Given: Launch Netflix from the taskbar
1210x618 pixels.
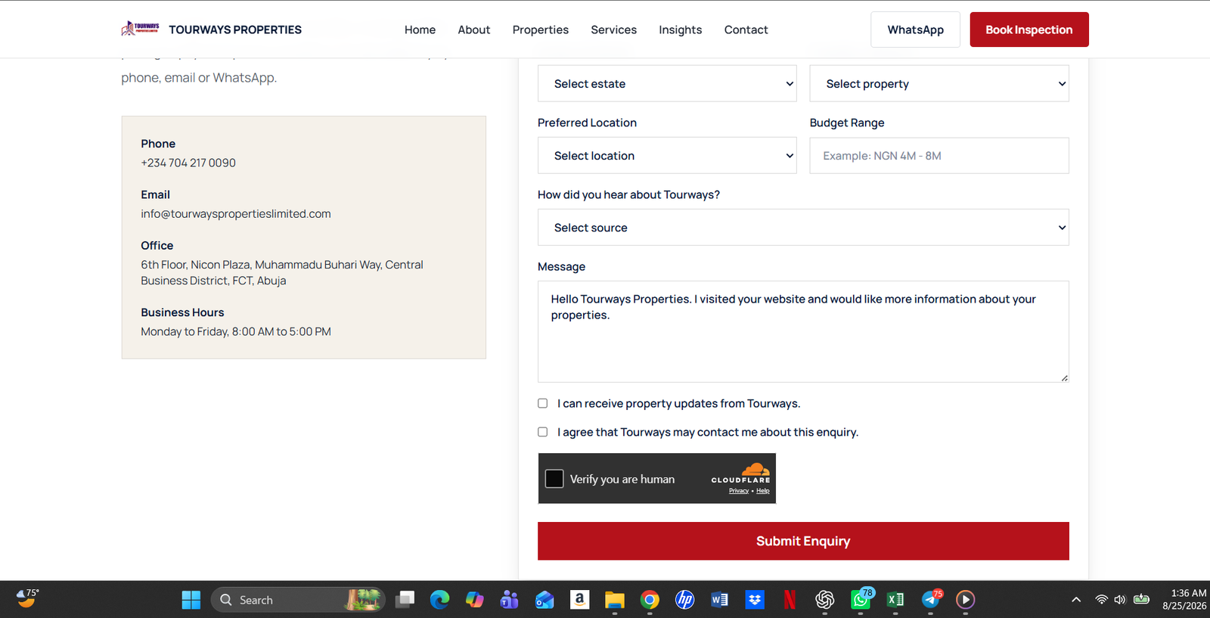Looking at the screenshot, I should click(790, 600).
